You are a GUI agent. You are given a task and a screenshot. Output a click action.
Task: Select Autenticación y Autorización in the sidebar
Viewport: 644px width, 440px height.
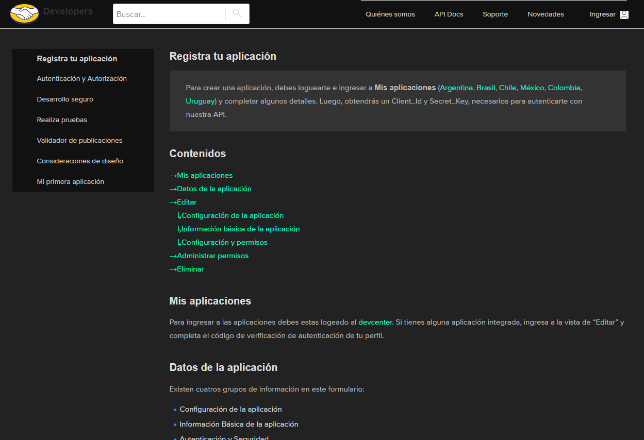pos(81,79)
